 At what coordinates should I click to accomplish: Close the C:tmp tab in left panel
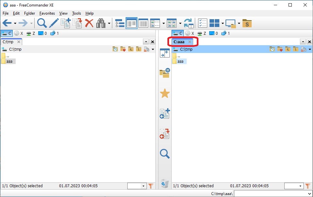[19, 42]
